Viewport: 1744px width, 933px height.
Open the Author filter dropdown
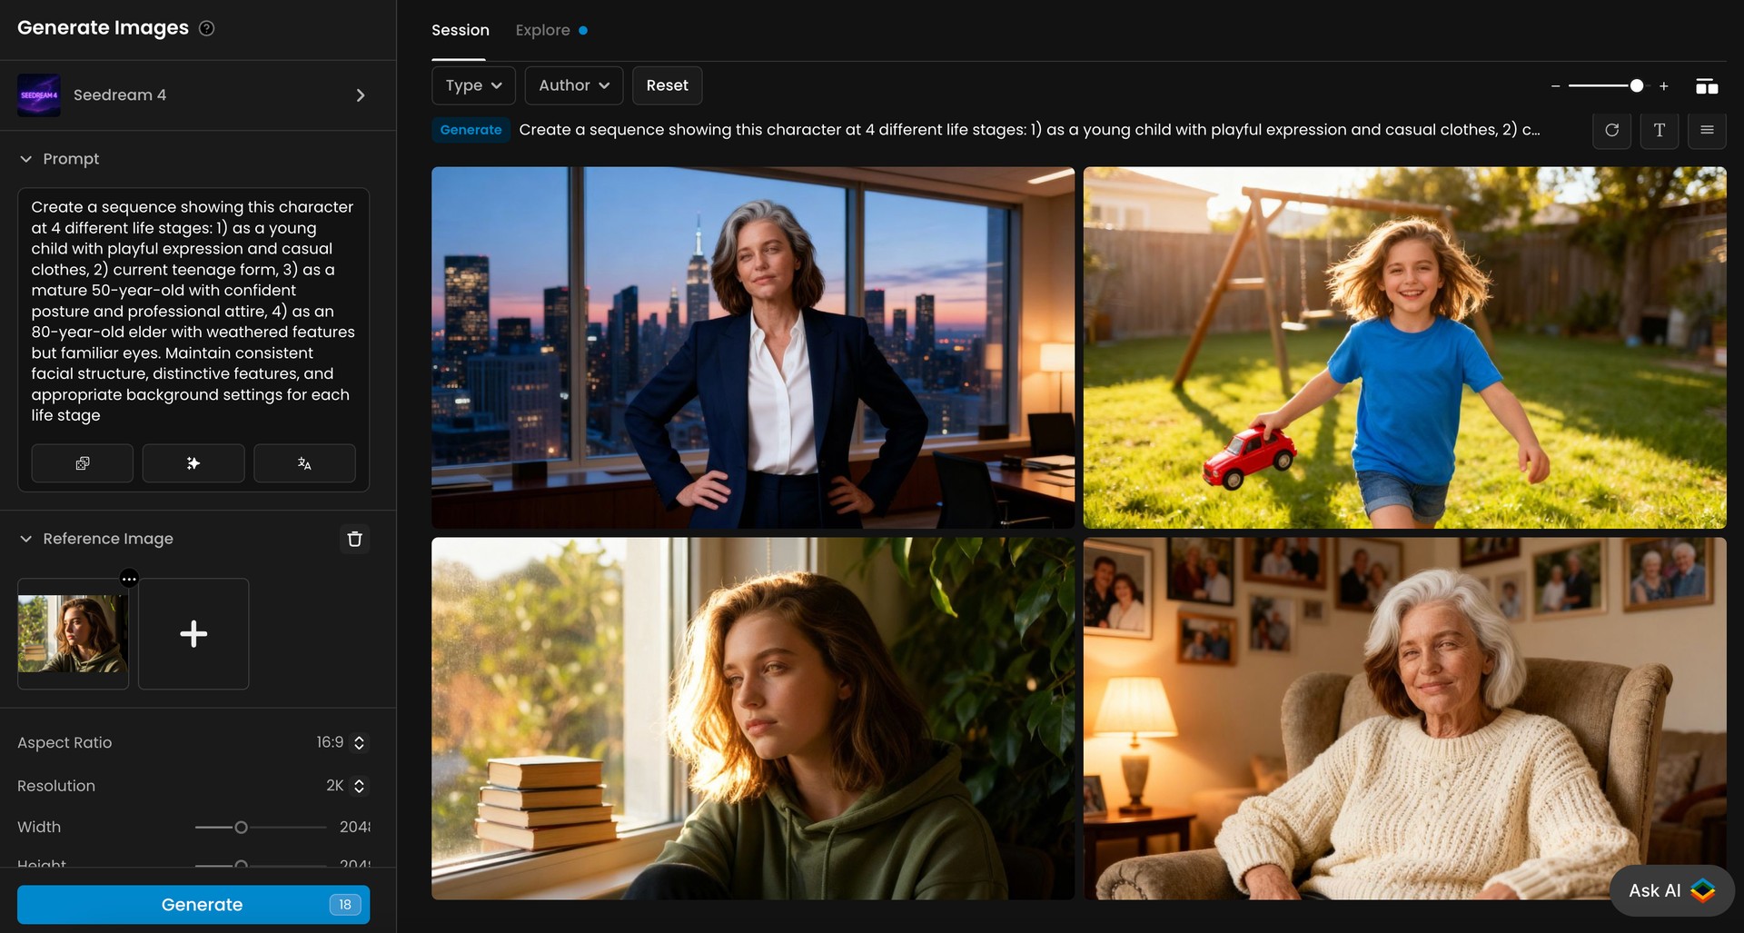pyautogui.click(x=573, y=85)
